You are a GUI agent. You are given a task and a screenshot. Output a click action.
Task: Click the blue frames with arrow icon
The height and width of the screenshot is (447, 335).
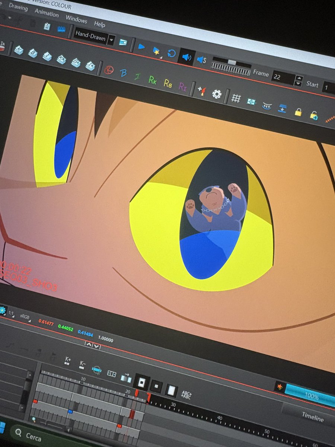pyautogui.click(x=126, y=378)
